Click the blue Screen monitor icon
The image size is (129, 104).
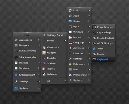pyautogui.click(x=70, y=21)
